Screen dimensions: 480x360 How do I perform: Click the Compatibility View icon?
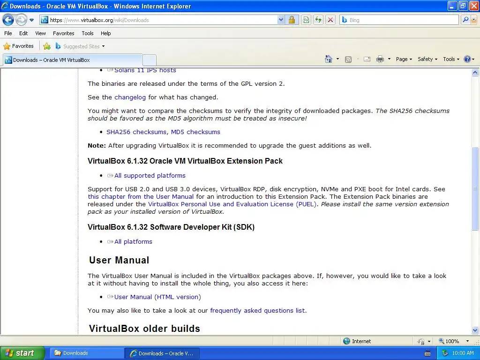[x=306, y=20]
